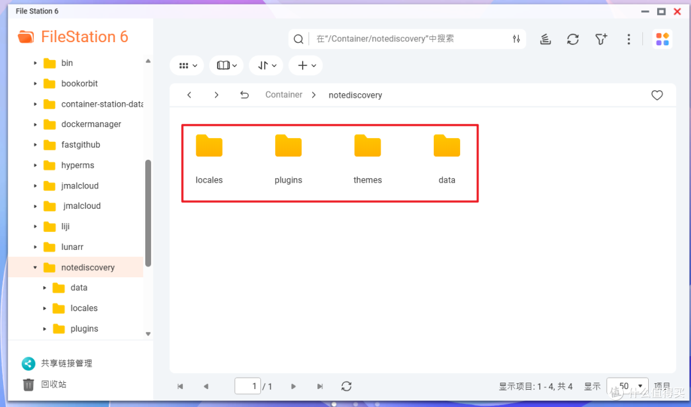The width and height of the screenshot is (691, 407).
Task: Open the locales folder icon
Action: (x=209, y=146)
